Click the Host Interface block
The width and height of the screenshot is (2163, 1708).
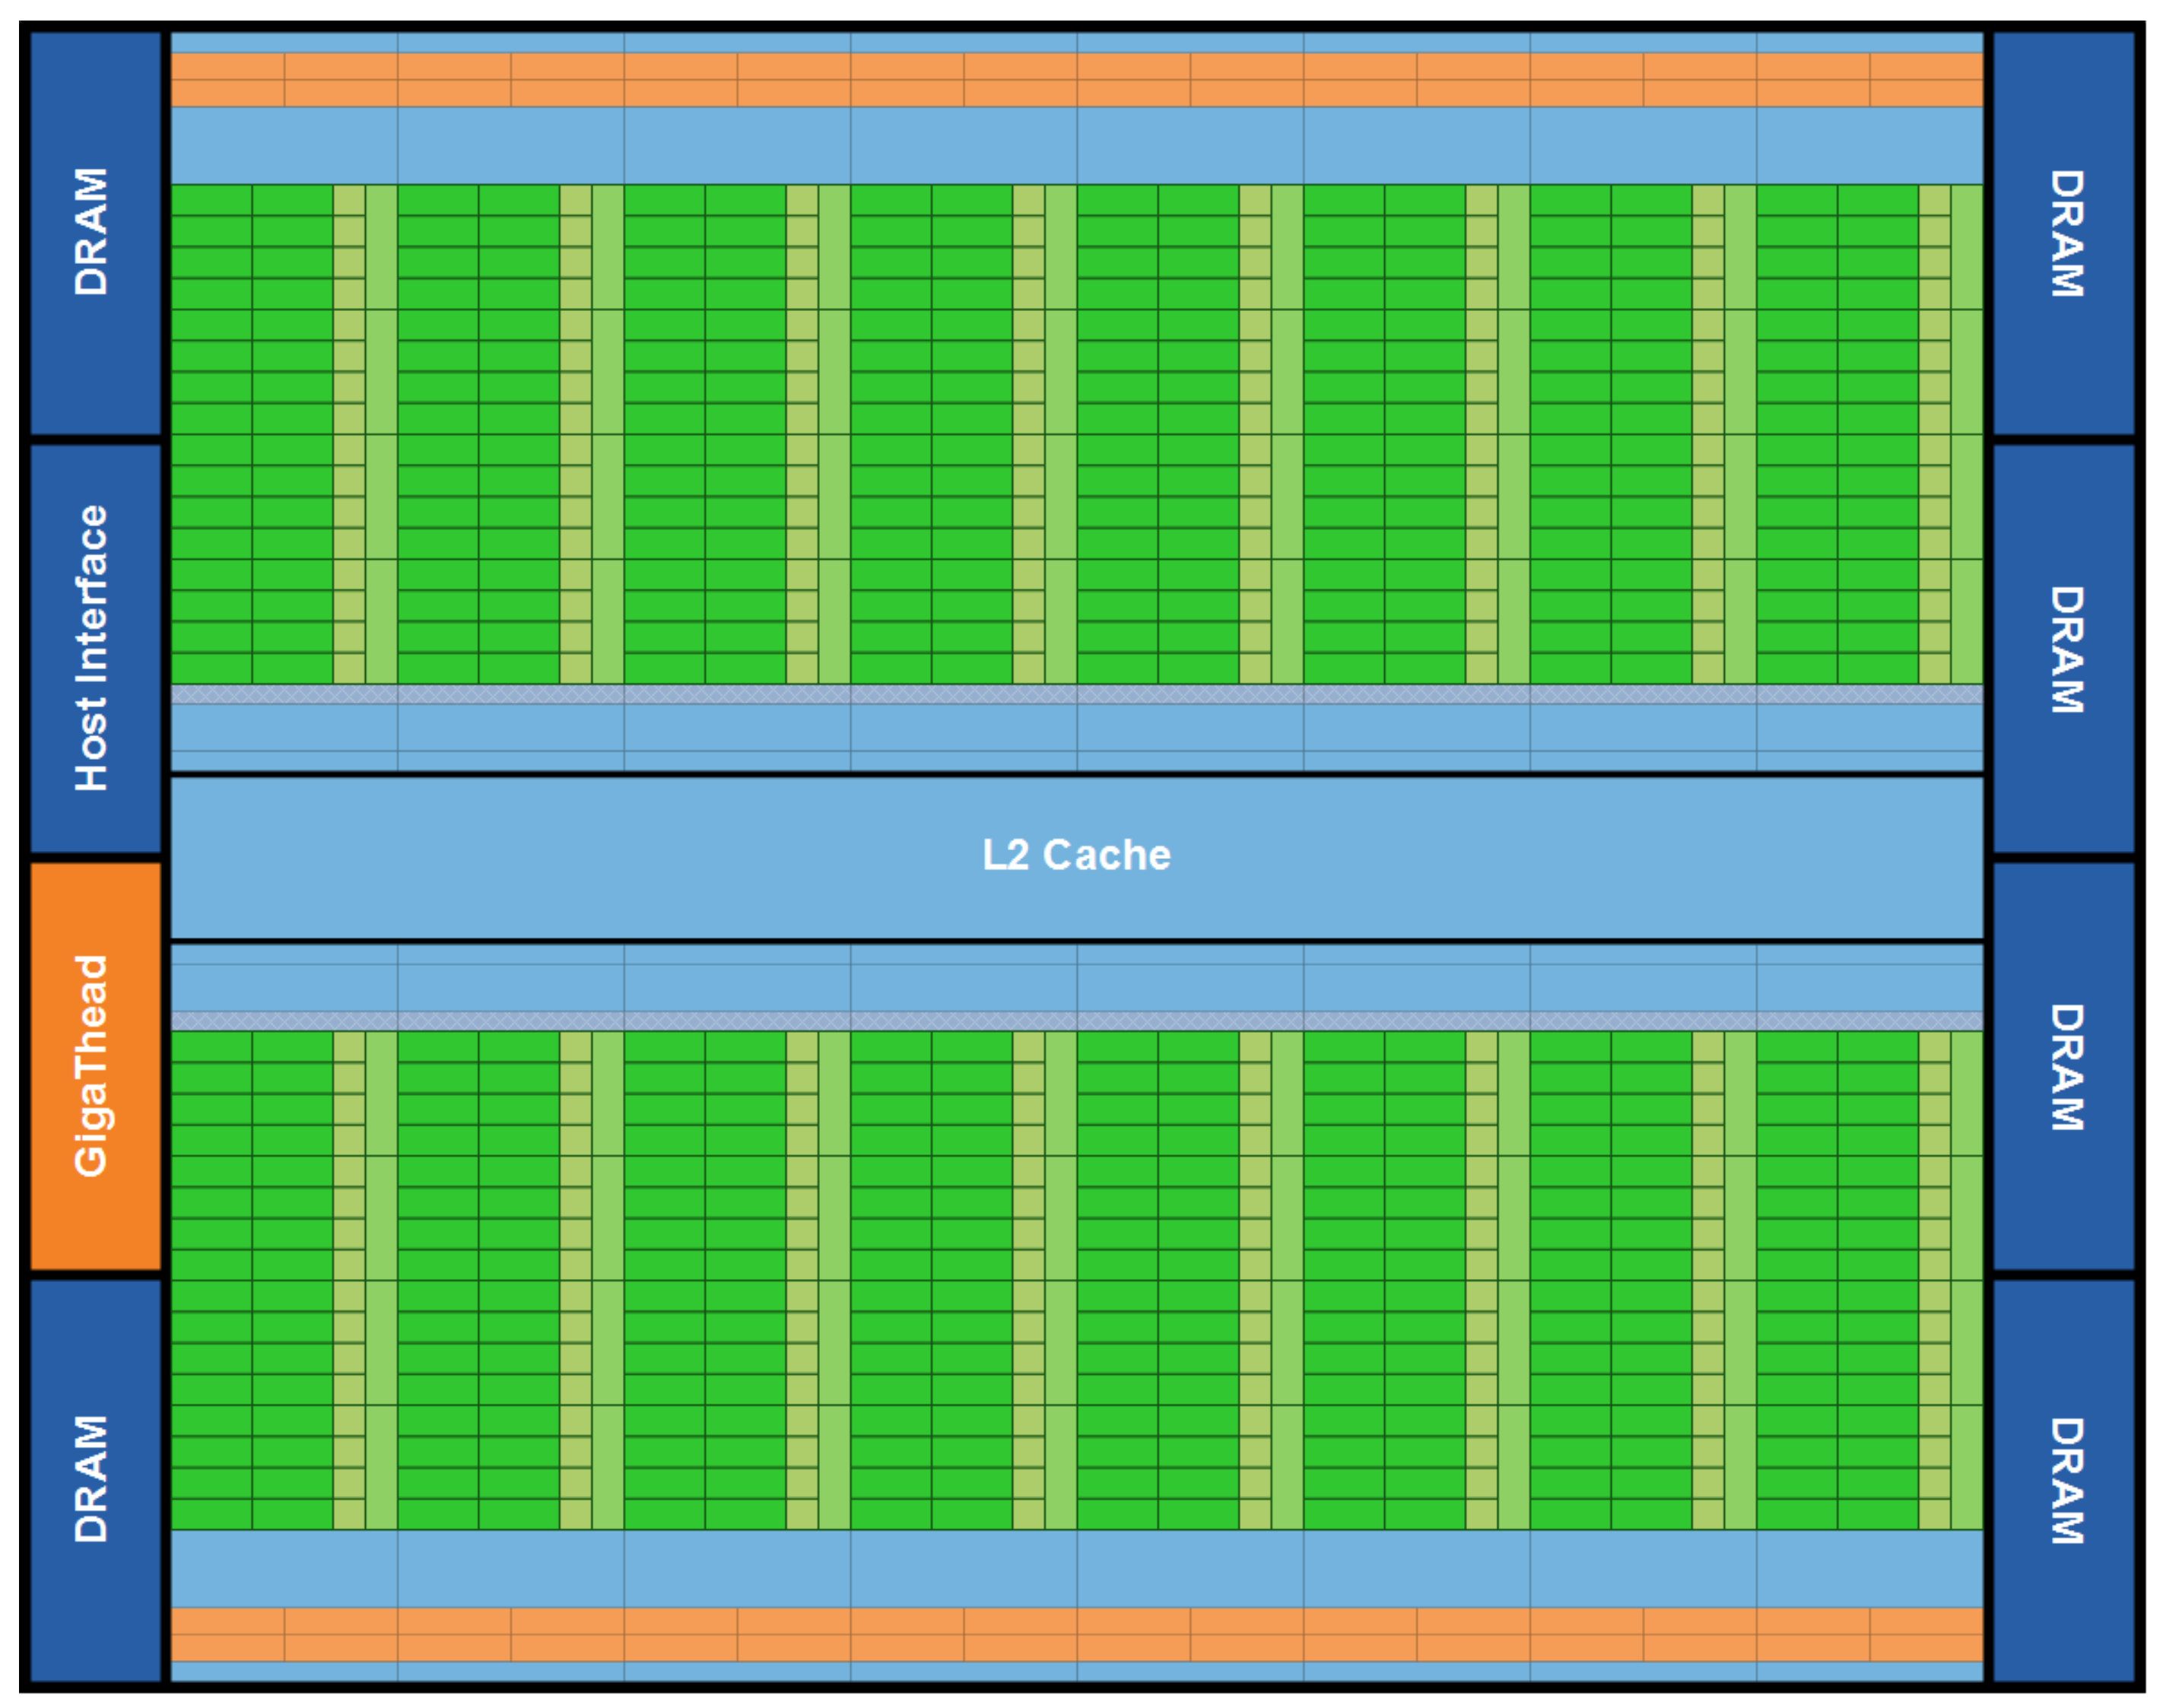95,648
